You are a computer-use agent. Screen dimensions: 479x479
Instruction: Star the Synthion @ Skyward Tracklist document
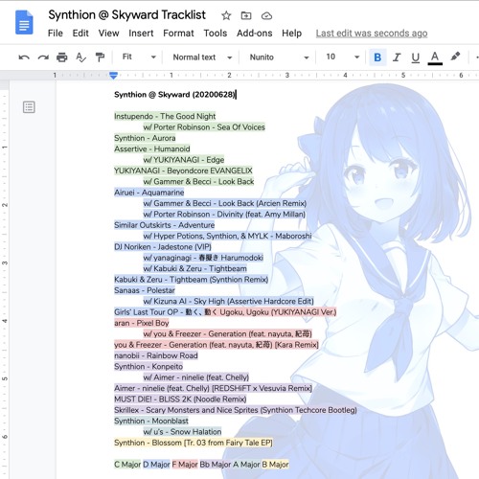[226, 15]
